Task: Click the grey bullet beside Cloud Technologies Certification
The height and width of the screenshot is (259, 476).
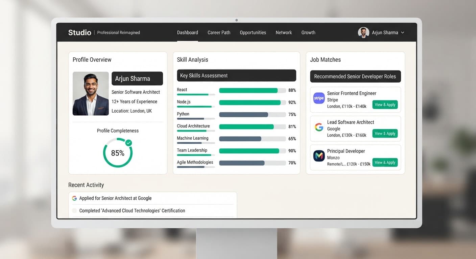Action: coord(74,211)
